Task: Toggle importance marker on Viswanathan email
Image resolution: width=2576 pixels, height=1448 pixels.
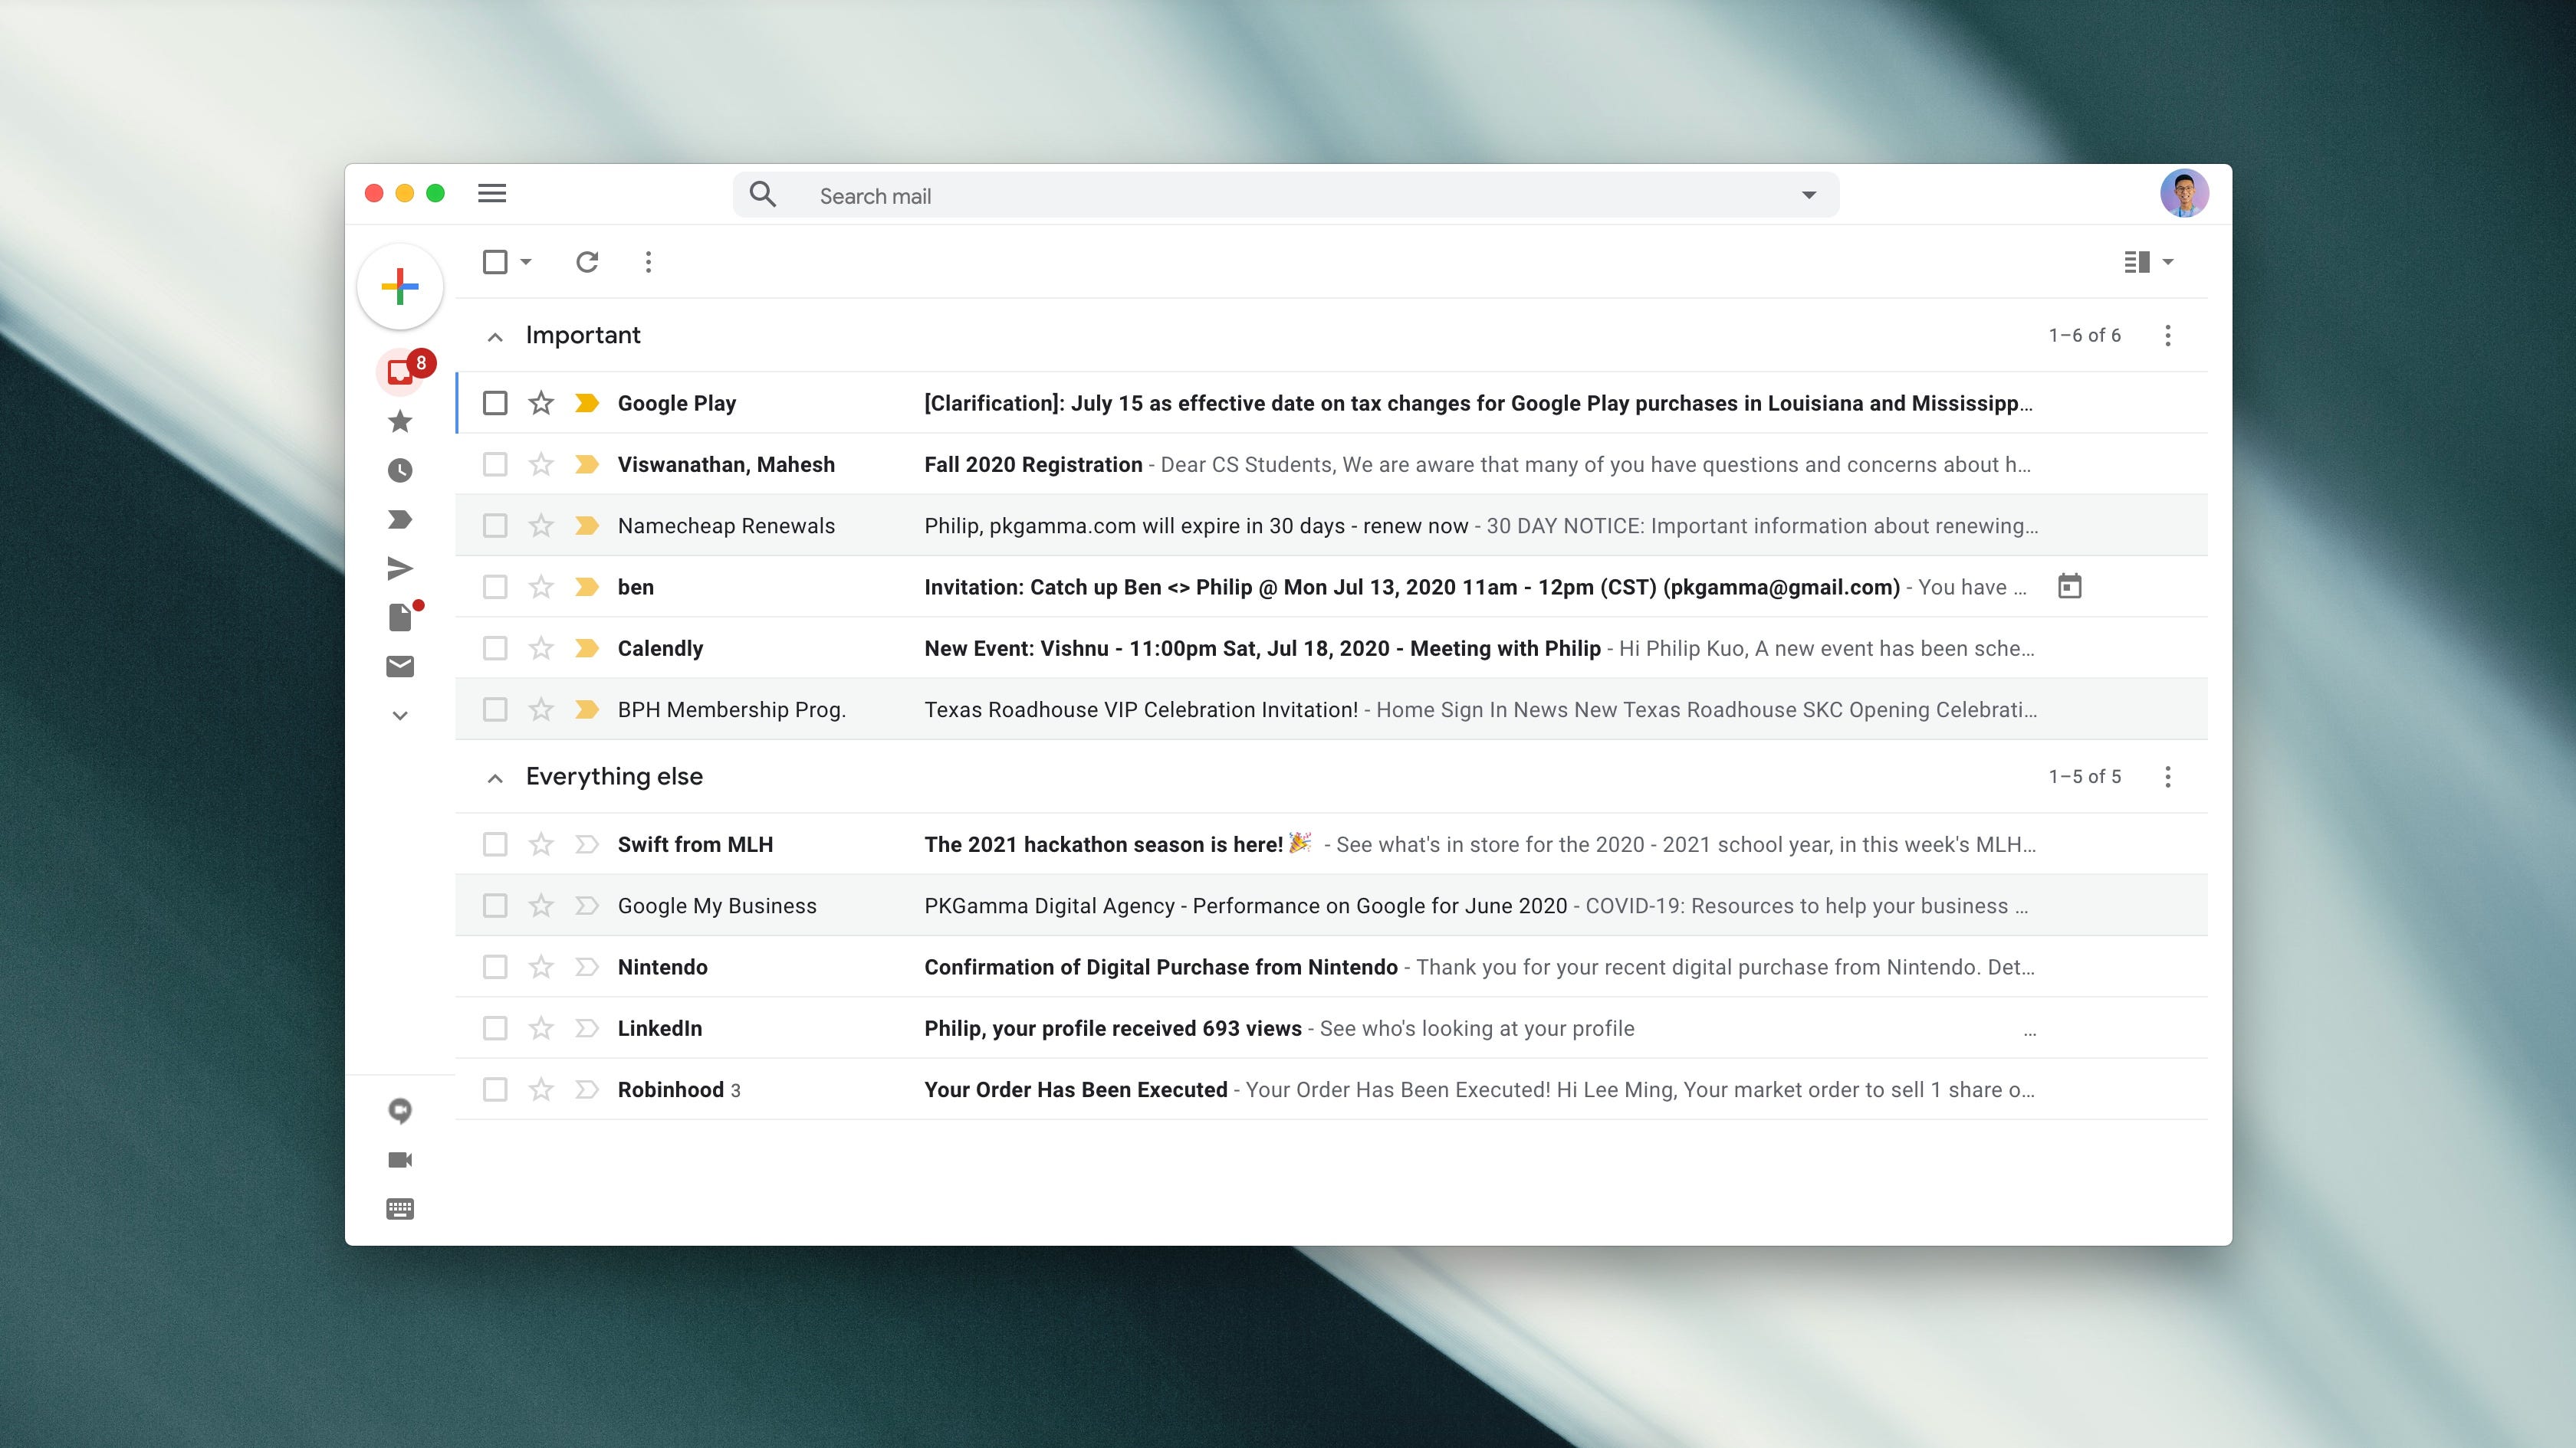Action: (587, 465)
